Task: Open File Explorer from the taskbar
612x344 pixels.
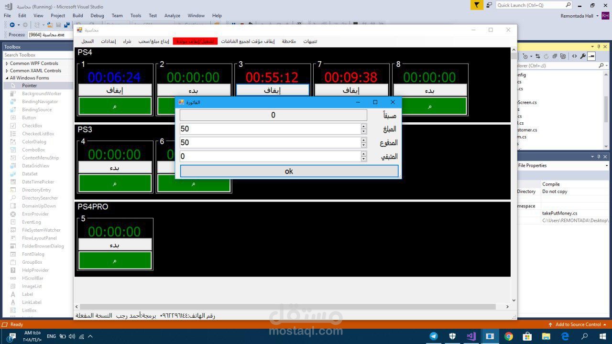Action: pyautogui.click(x=546, y=336)
